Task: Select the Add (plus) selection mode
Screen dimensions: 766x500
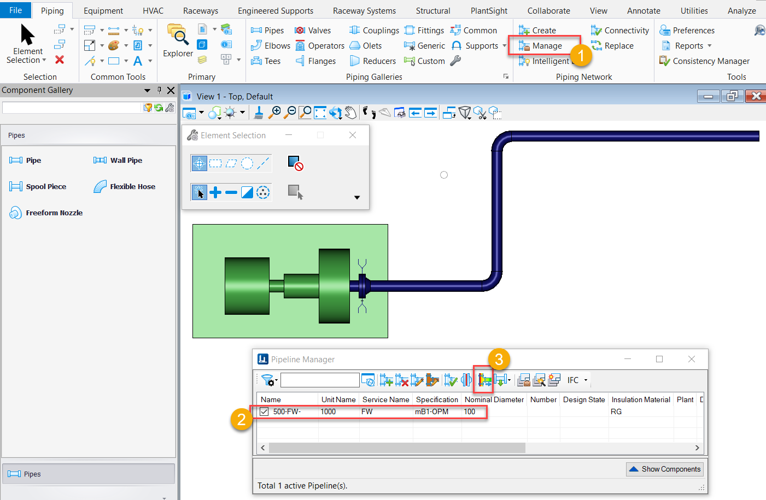Action: click(x=215, y=192)
